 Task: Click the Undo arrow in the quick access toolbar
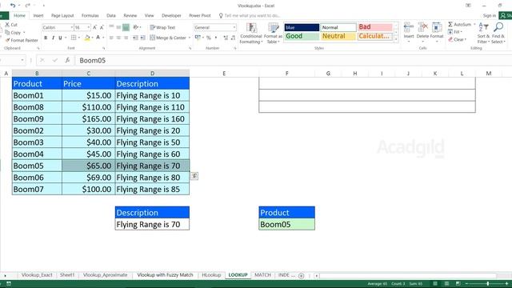click(13, 6)
